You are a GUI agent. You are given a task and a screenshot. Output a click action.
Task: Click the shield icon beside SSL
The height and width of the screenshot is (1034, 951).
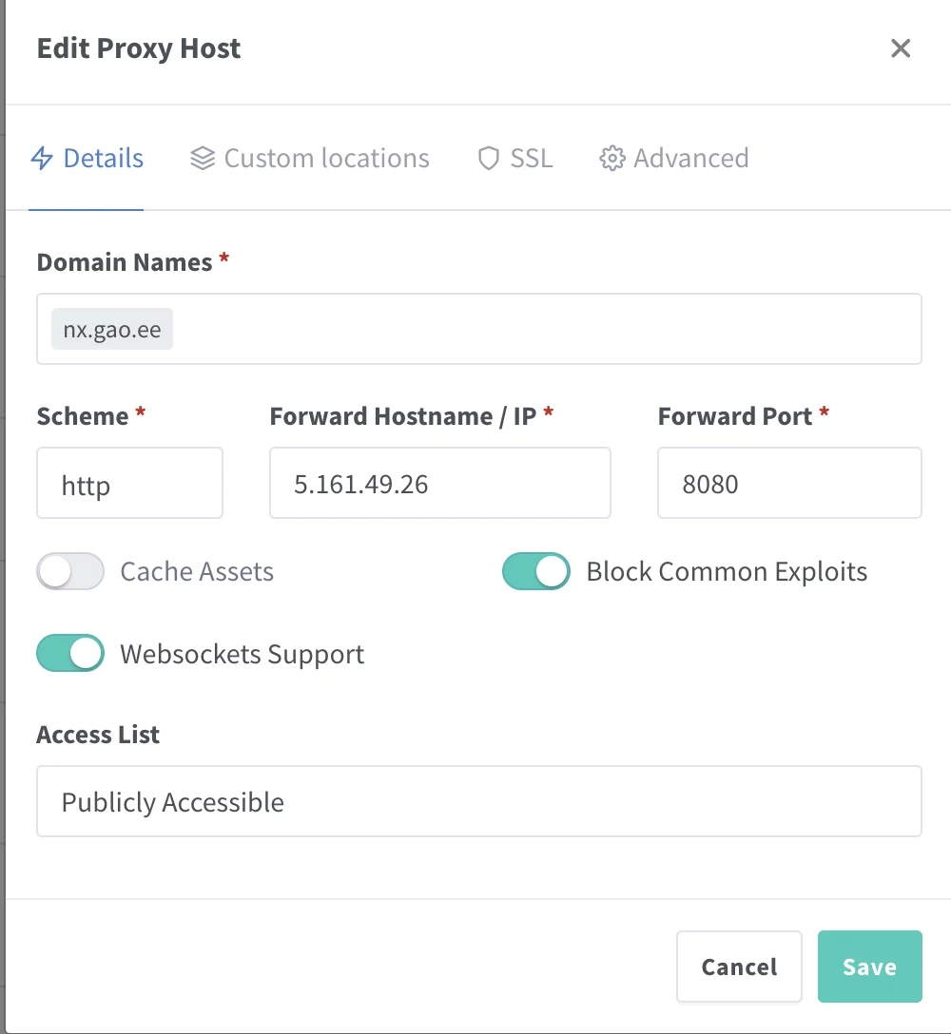point(488,158)
